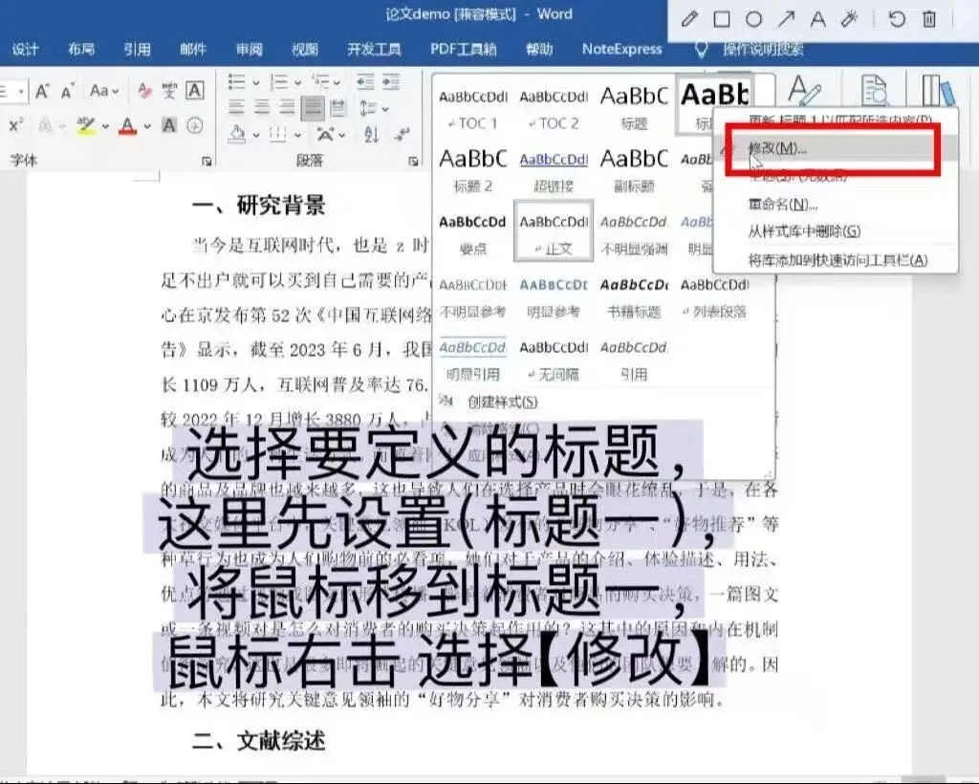Apply the TOC 1 style
979x784 pixels.
pyautogui.click(x=473, y=109)
